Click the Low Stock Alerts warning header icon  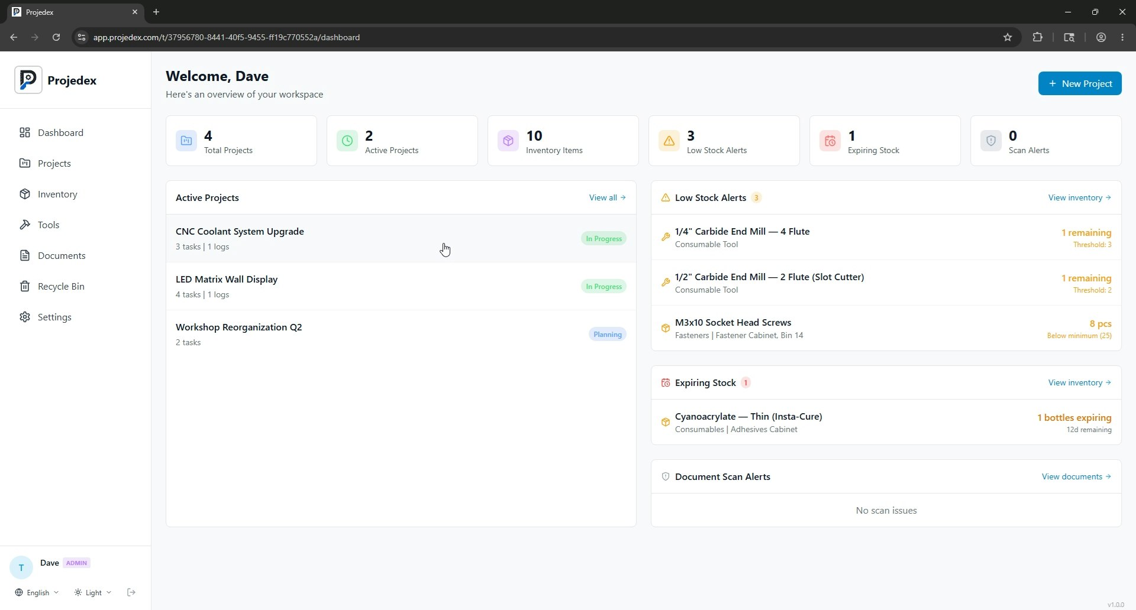pos(666,197)
